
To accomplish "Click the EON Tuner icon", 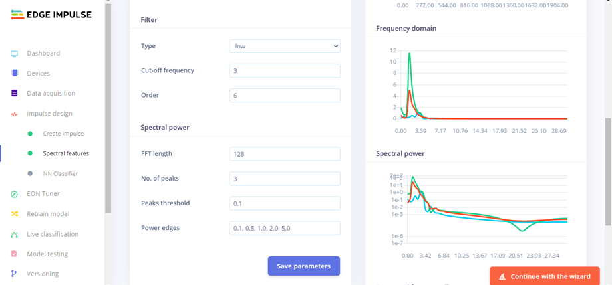I will coord(14,194).
